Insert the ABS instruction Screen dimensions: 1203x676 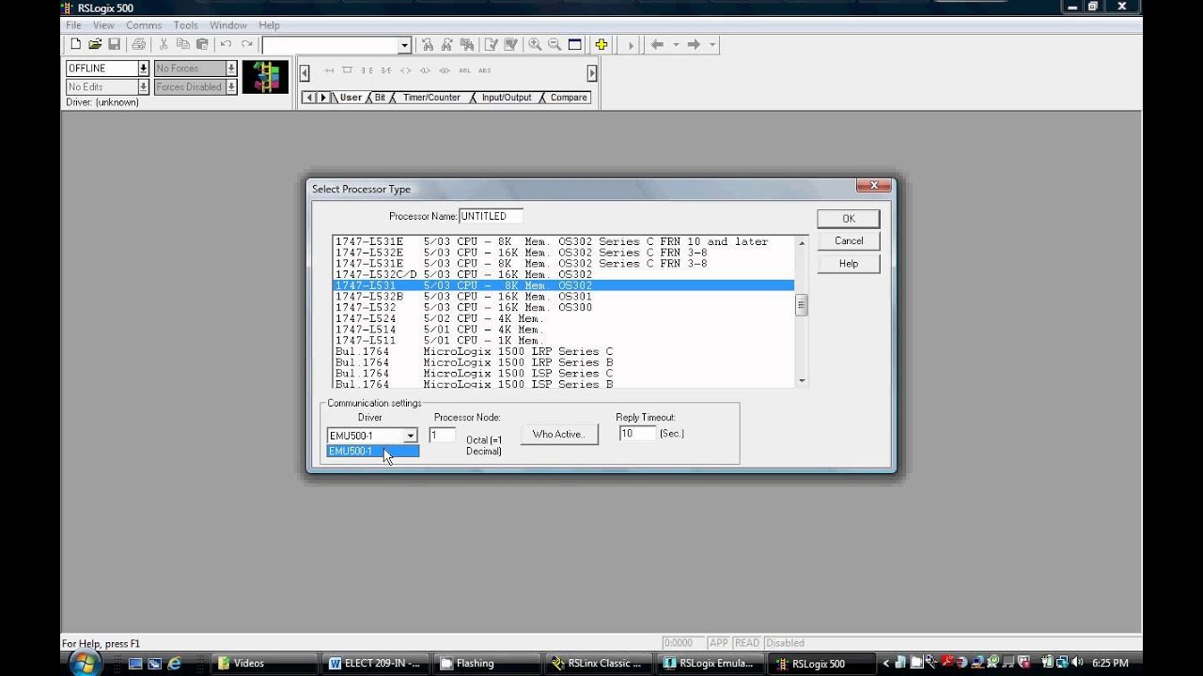pos(484,70)
